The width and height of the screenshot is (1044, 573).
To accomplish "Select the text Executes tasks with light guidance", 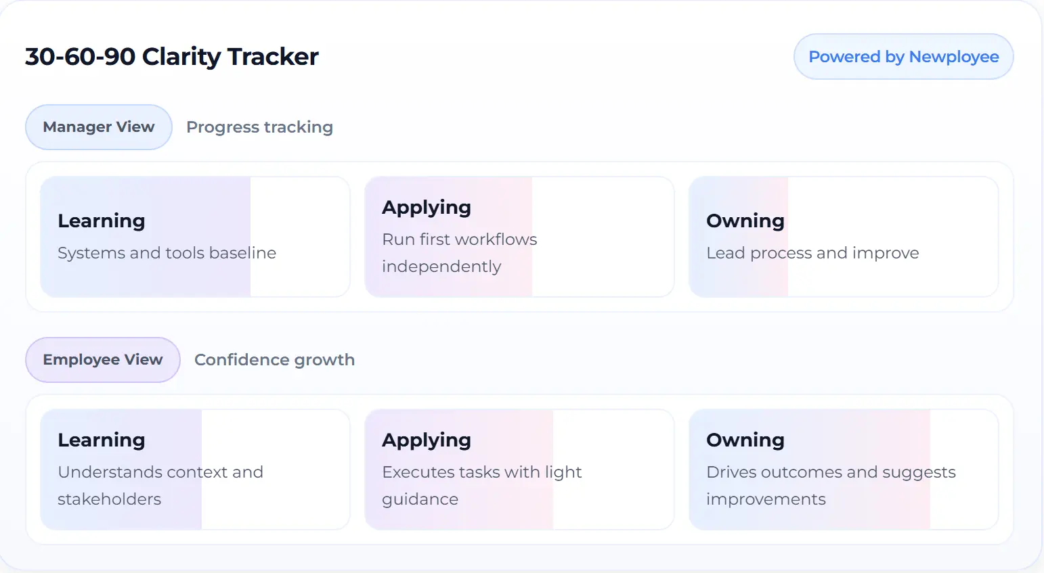I will pyautogui.click(x=481, y=485).
